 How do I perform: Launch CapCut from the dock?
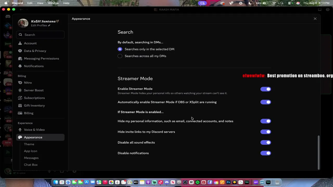pos(191,182)
